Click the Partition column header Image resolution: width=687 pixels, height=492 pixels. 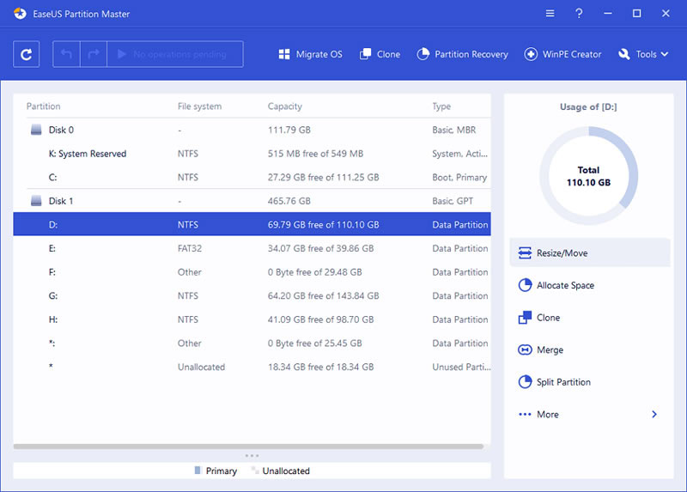(x=44, y=106)
